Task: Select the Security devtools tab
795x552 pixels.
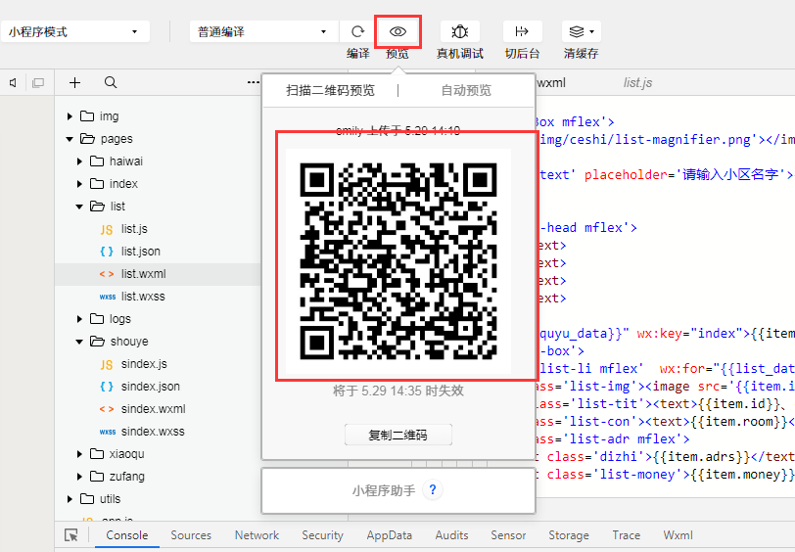Action: (x=322, y=535)
